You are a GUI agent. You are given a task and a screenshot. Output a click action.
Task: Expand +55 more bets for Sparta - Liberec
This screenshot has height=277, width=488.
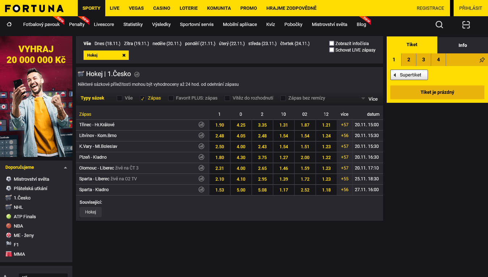tap(344, 179)
